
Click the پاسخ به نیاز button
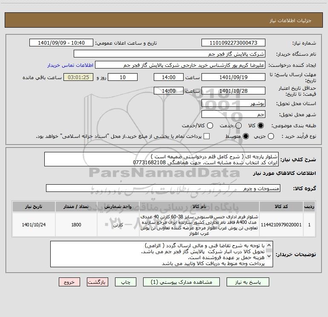(248, 282)
